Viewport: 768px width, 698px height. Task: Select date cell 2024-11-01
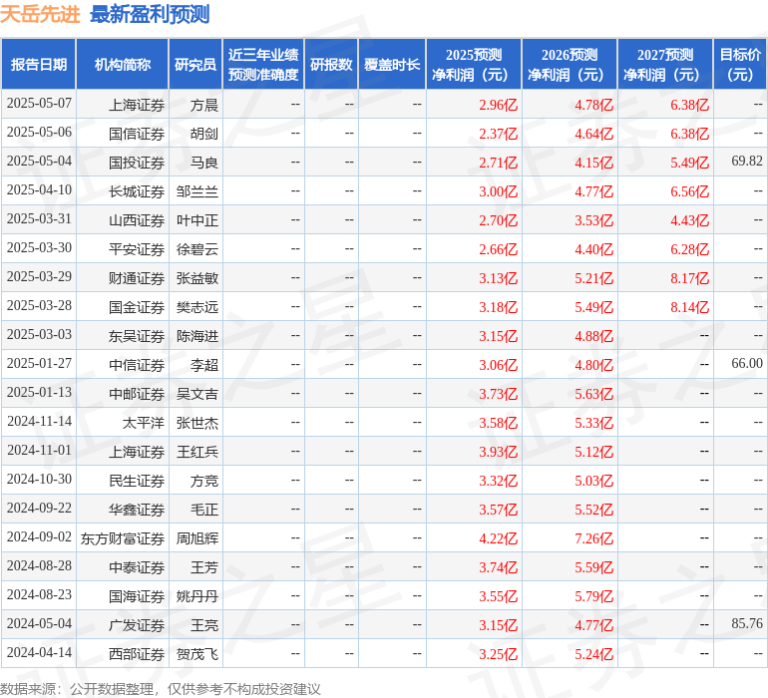[x=39, y=450]
